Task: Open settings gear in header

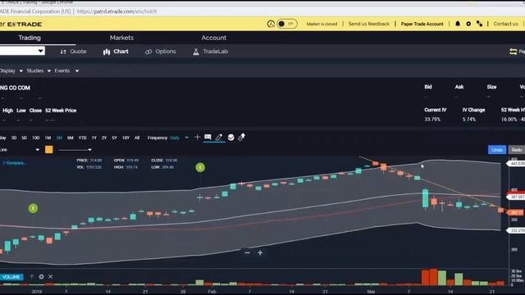Action: (468, 24)
